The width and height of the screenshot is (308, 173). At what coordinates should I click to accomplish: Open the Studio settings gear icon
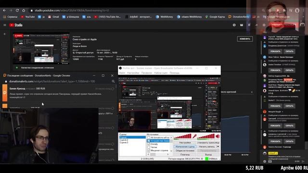pyautogui.click(x=264, y=25)
